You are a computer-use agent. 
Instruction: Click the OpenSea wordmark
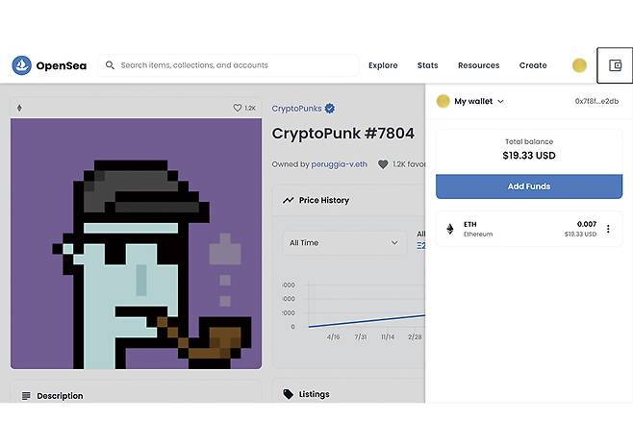point(62,65)
